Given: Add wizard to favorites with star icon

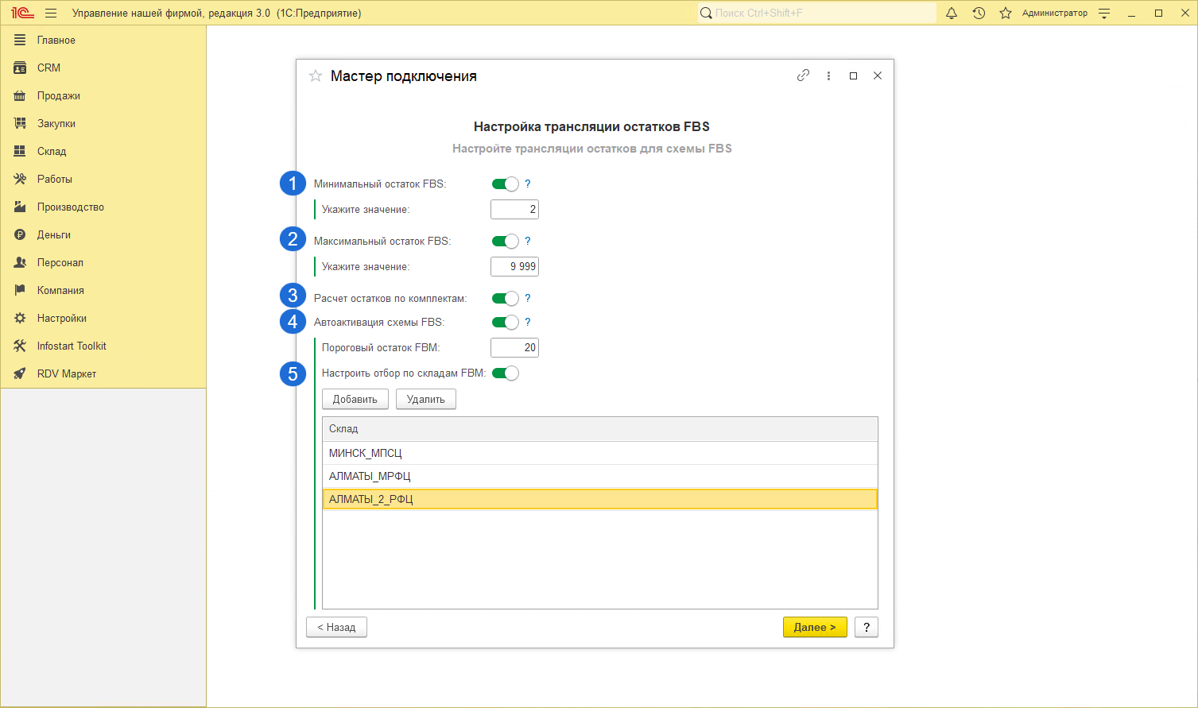Looking at the screenshot, I should pyautogui.click(x=316, y=76).
